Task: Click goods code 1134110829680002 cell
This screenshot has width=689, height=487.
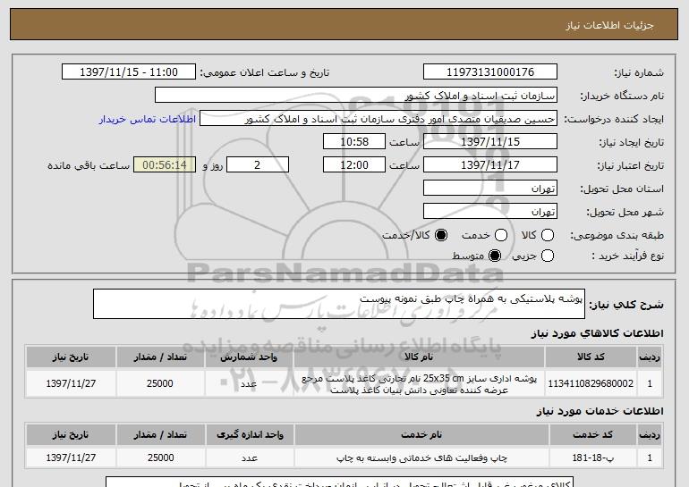Action: [x=591, y=384]
